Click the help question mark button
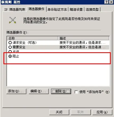The width and height of the screenshot is (114, 117). pos(107,2)
